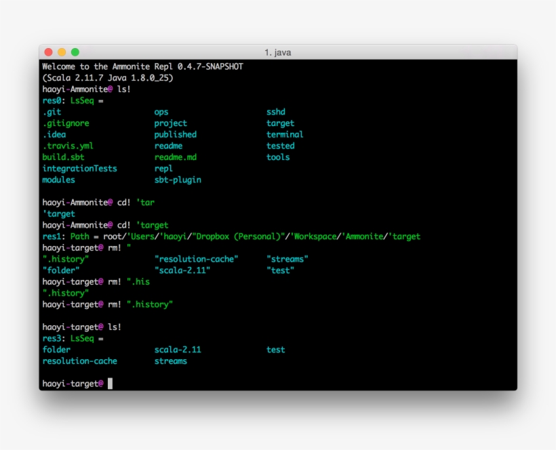Image resolution: width=556 pixels, height=450 pixels.
Task: Select the sbt-plugin entry
Action: [x=178, y=180]
